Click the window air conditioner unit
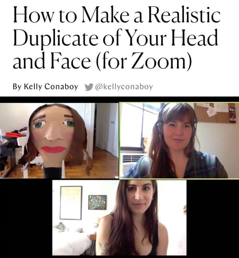This screenshot has height=258, width=239. pyautogui.click(x=133, y=163)
